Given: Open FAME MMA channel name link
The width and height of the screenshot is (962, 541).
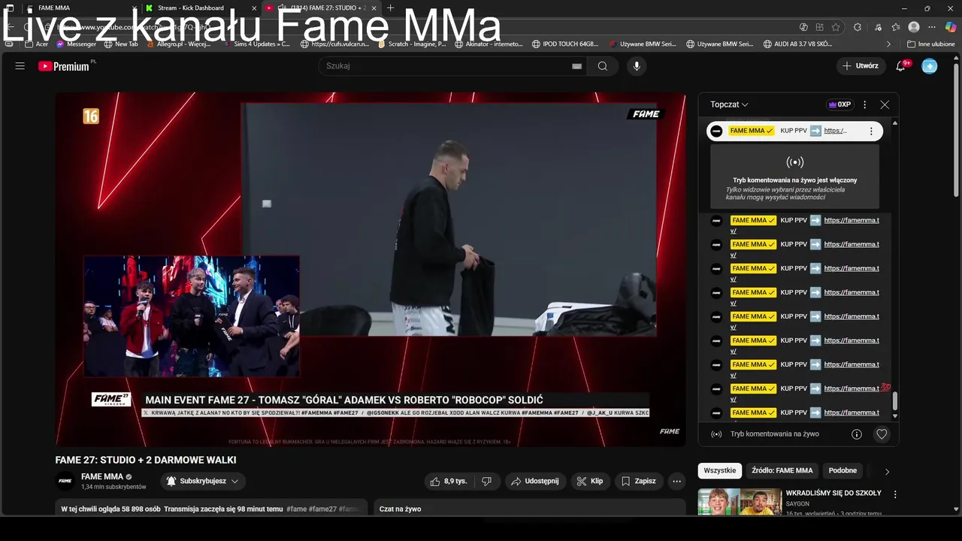Looking at the screenshot, I should pos(101,477).
